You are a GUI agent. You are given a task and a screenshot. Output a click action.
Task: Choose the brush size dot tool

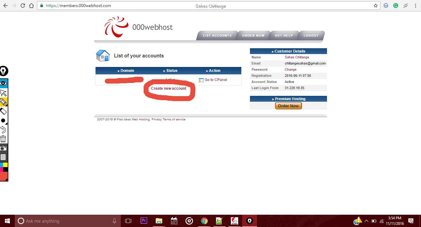point(4,120)
